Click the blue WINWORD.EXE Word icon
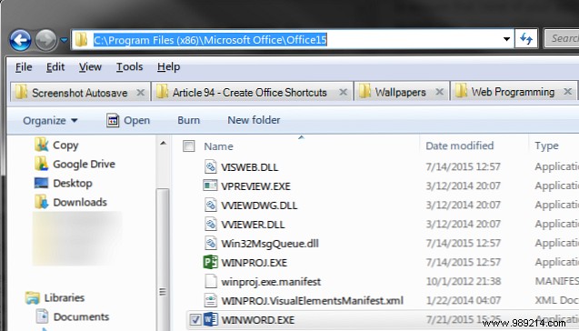 click(211, 319)
